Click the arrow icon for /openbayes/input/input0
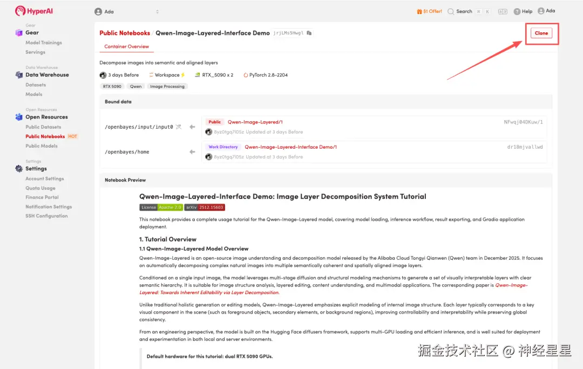The width and height of the screenshot is (583, 369). [x=192, y=127]
